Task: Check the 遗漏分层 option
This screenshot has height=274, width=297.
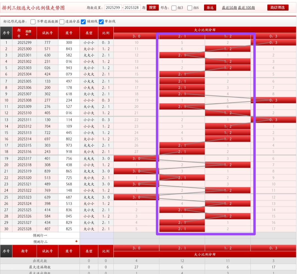Action: coord(62,22)
